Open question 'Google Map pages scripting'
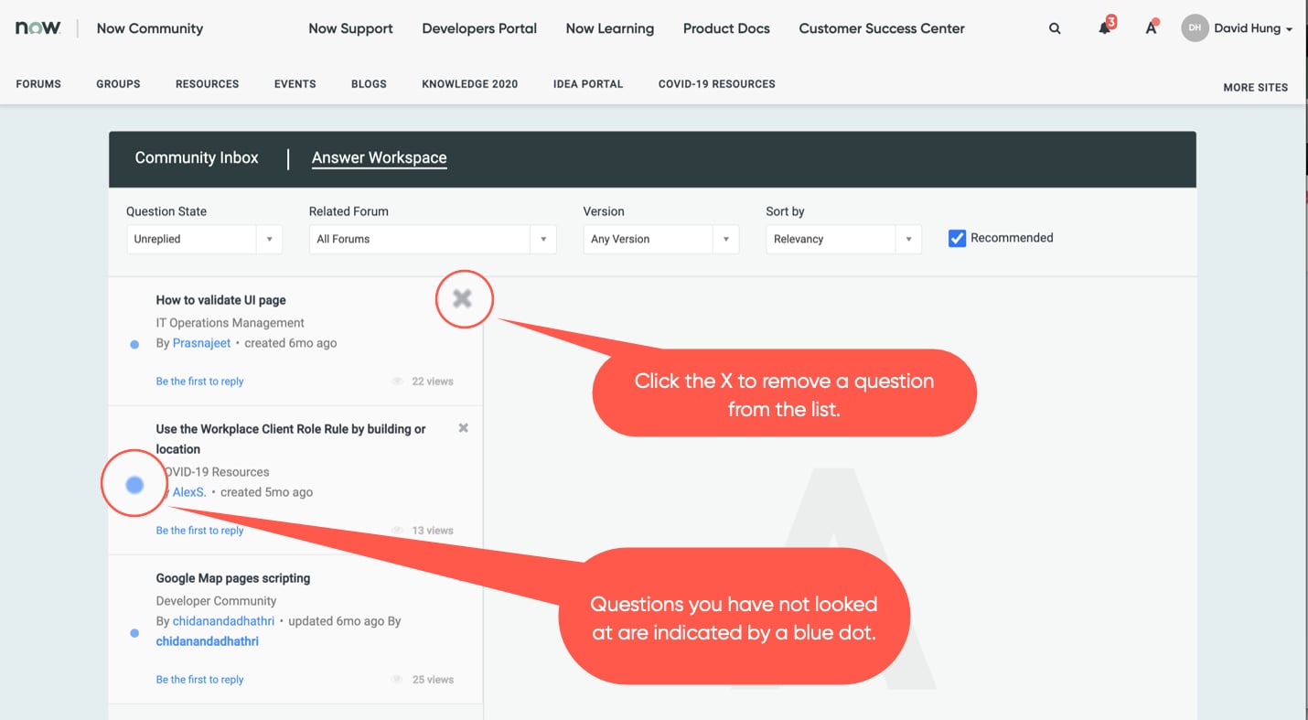1308x720 pixels. [233, 578]
